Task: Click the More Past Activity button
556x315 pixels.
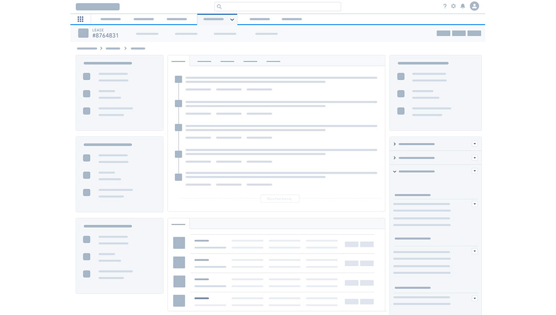Action: pyautogui.click(x=280, y=198)
